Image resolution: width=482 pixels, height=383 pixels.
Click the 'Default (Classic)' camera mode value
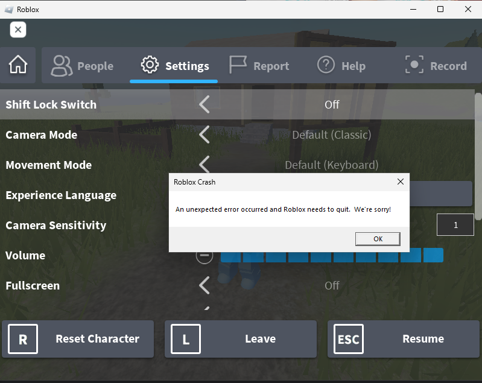[331, 135]
